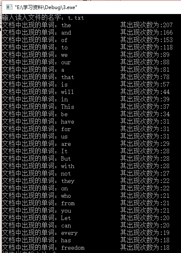Click the word "Let" entry

pos(66,218)
